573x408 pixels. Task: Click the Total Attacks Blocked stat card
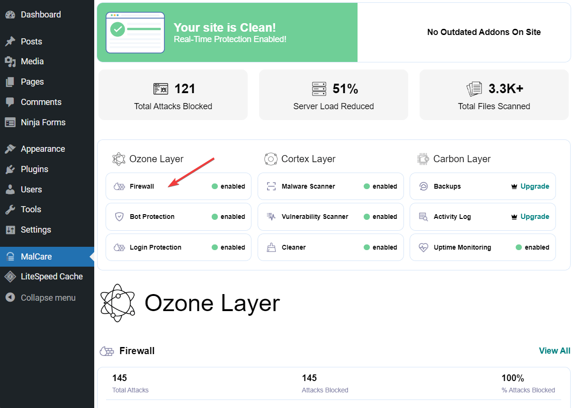[x=173, y=95]
